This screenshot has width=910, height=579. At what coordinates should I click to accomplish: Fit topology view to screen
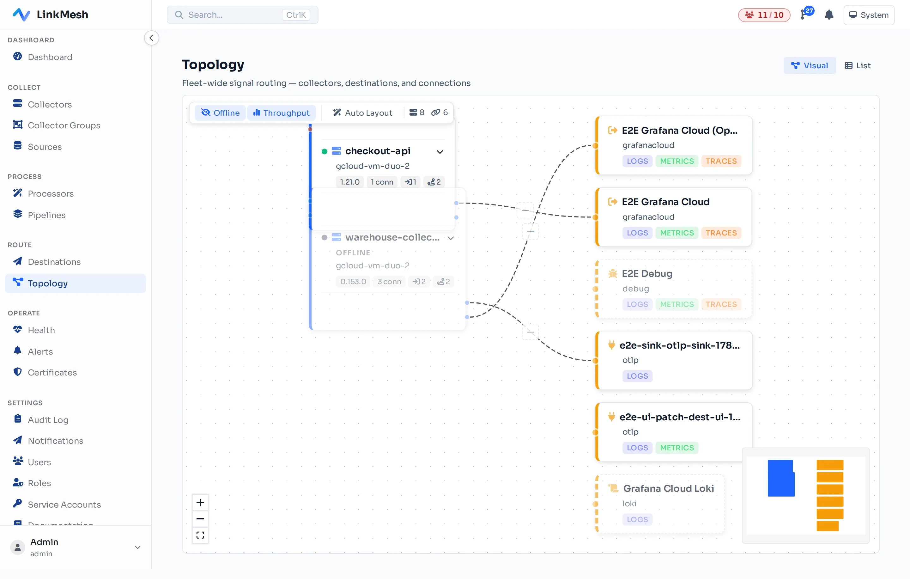coord(200,535)
